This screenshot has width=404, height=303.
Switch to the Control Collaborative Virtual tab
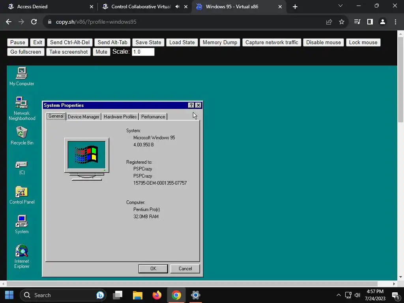point(141,7)
